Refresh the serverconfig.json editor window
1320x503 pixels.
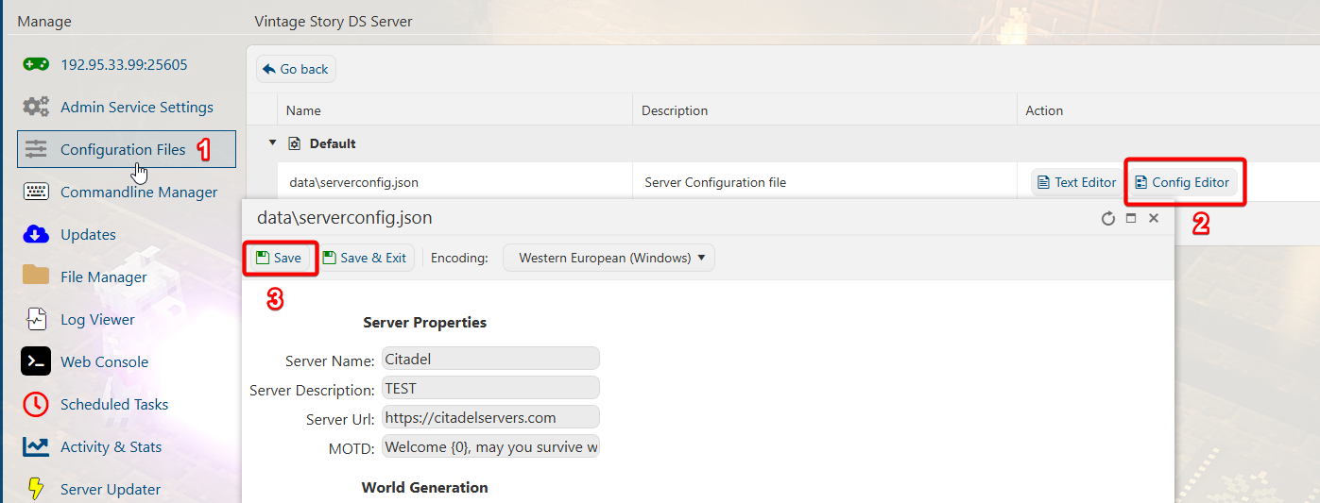[1108, 219]
